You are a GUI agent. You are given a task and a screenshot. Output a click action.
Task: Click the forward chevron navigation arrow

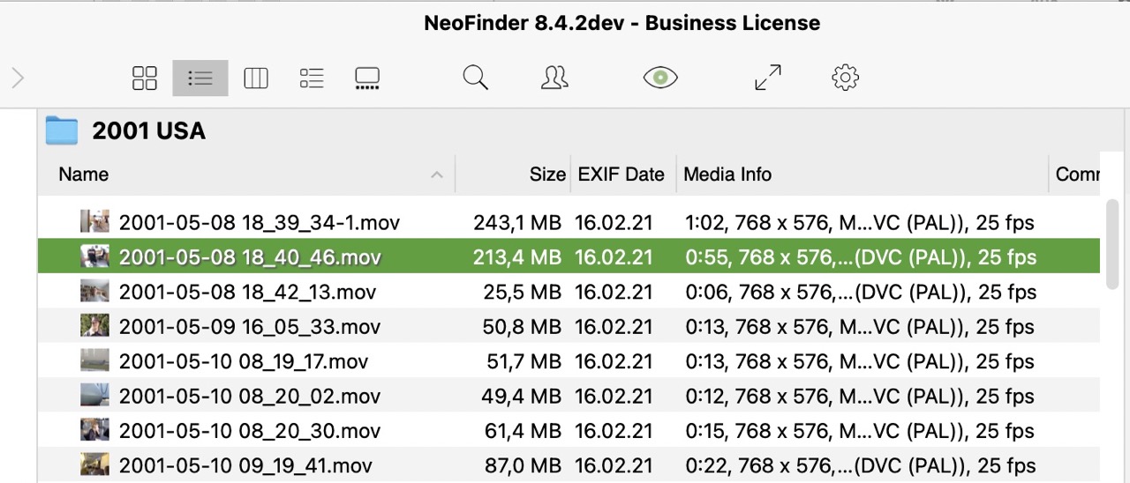click(18, 78)
